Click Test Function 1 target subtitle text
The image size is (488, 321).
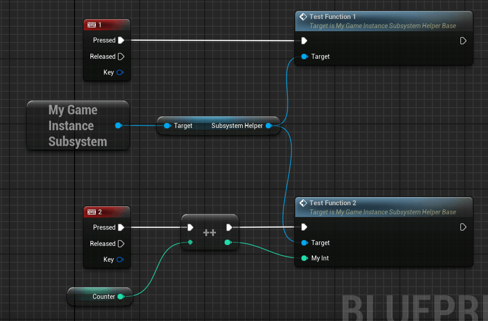(x=383, y=26)
